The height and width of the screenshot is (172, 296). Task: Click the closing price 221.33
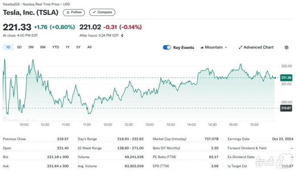coord(17,27)
